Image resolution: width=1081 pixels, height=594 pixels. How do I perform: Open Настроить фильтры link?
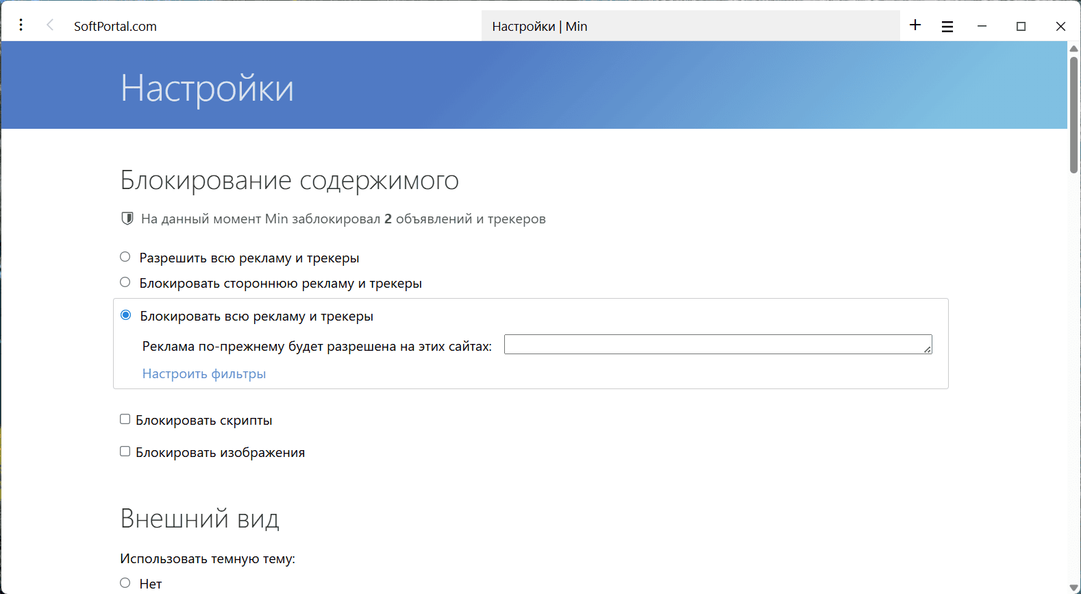point(204,373)
